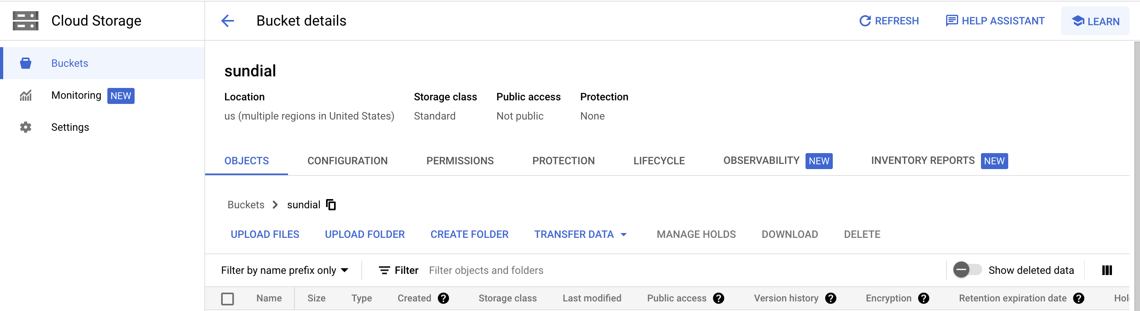
Task: Click the copy bucket name icon
Action: click(331, 205)
